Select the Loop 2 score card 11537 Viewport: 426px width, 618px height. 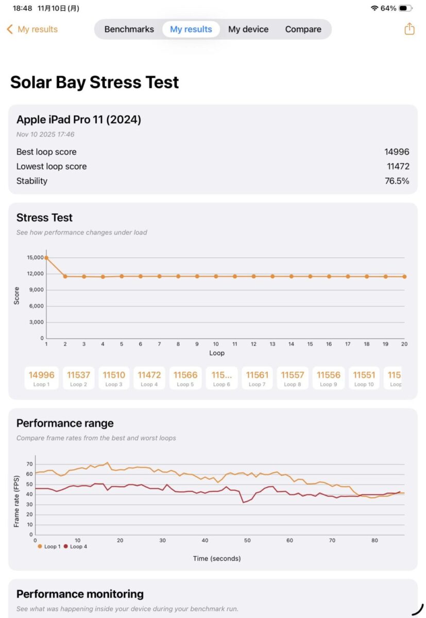pos(78,378)
